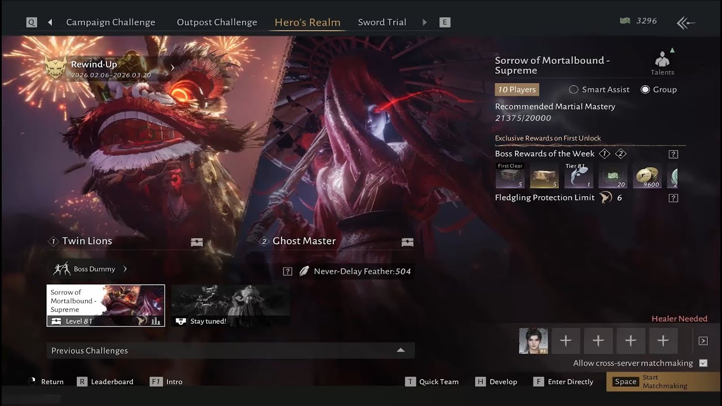
Task: Click the currency banknote icon beside 3296
Action: pyautogui.click(x=625, y=21)
